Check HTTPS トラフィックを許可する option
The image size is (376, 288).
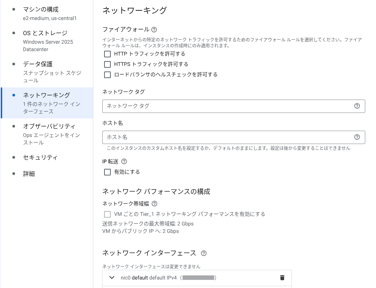coord(107,64)
